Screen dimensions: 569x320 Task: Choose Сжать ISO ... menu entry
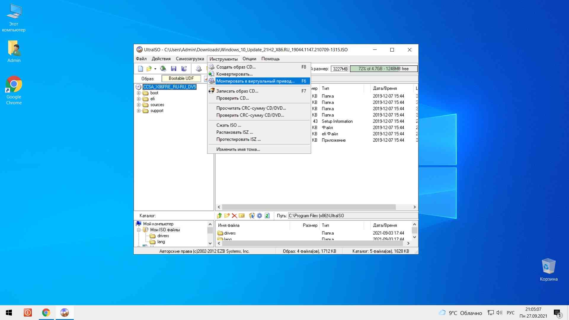click(x=259, y=125)
